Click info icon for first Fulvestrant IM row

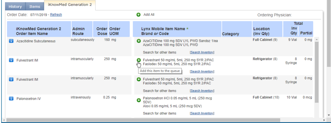point(11,60)
